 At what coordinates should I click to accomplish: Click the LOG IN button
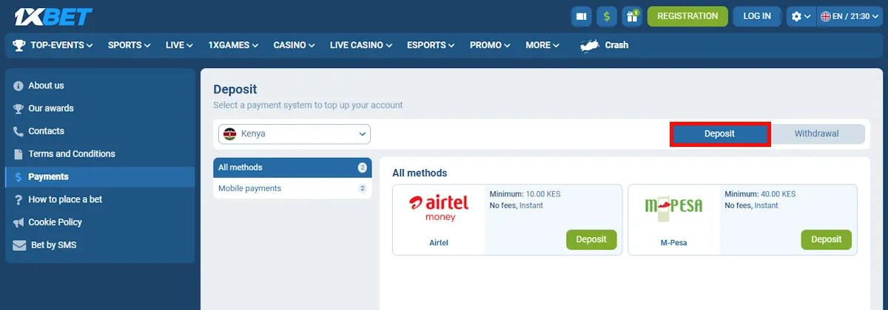tap(757, 16)
